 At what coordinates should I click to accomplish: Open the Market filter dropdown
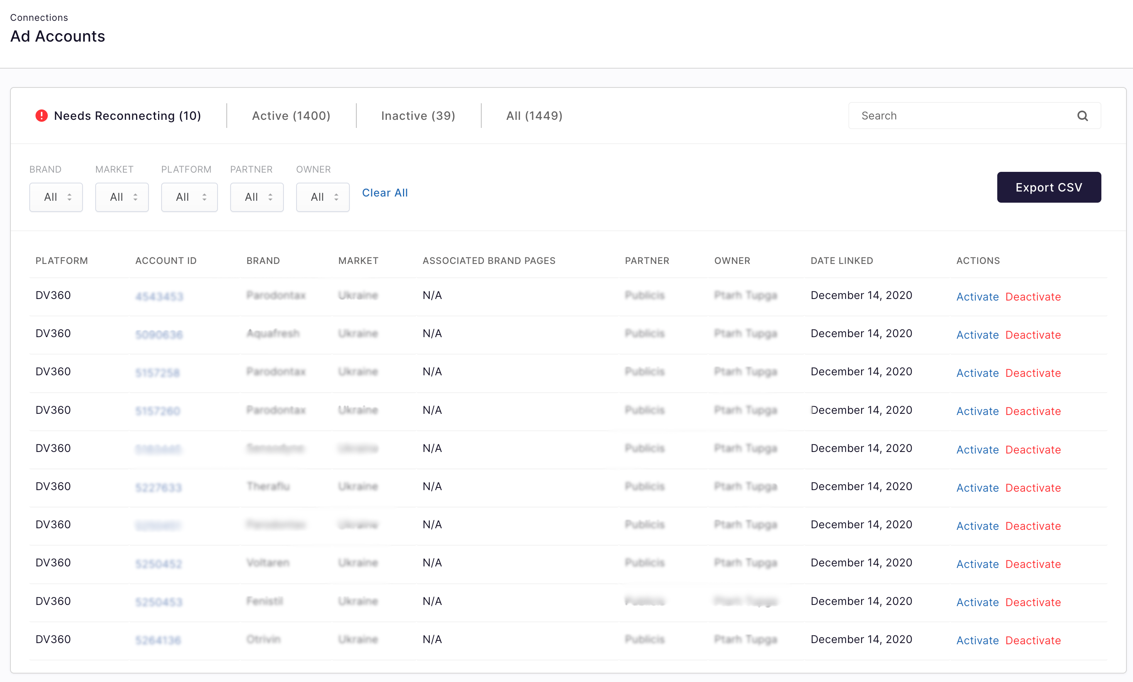(x=122, y=197)
